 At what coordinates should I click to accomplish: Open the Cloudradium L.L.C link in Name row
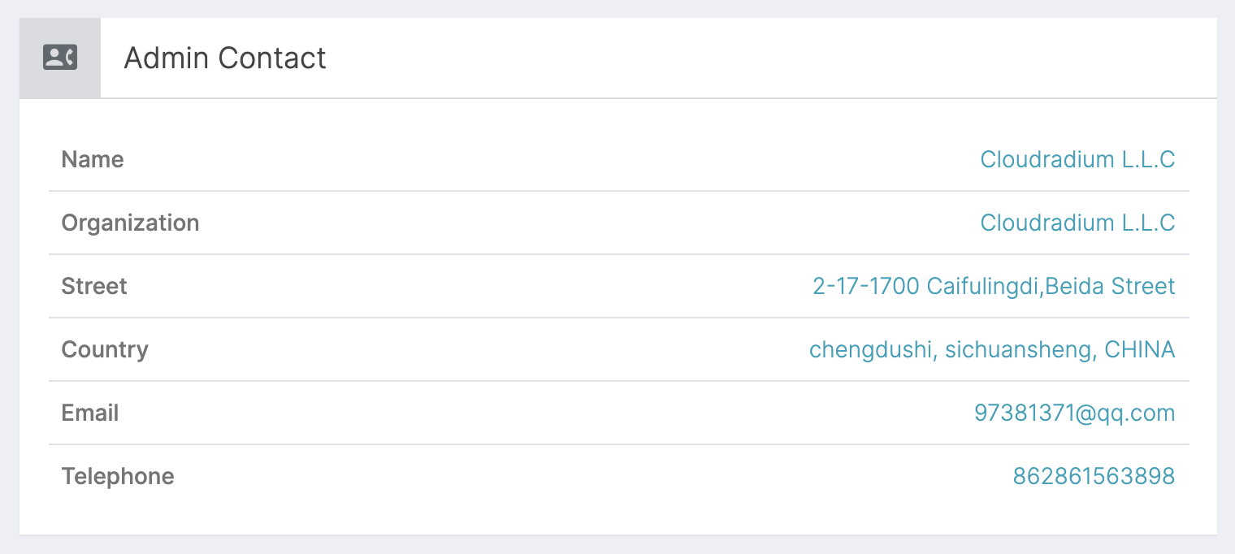coord(1077,159)
